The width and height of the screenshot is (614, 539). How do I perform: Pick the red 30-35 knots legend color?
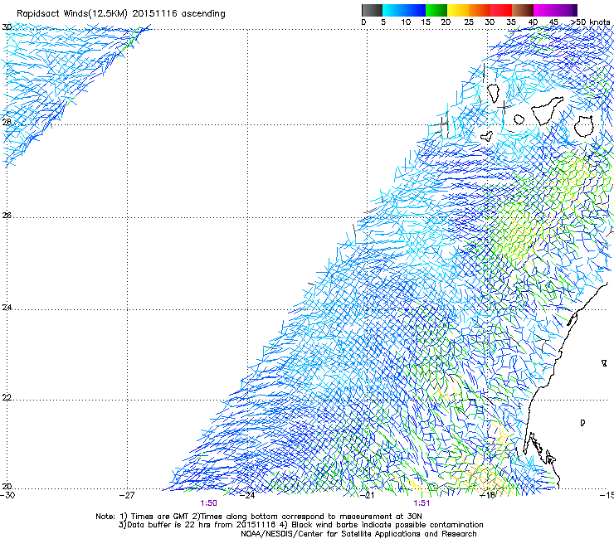click(501, 10)
